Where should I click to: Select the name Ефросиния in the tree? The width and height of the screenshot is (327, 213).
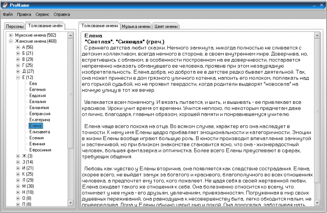40,150
